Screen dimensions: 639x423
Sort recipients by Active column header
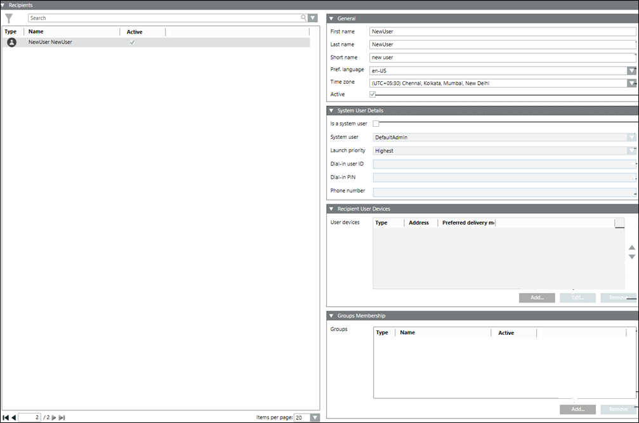pyautogui.click(x=135, y=32)
